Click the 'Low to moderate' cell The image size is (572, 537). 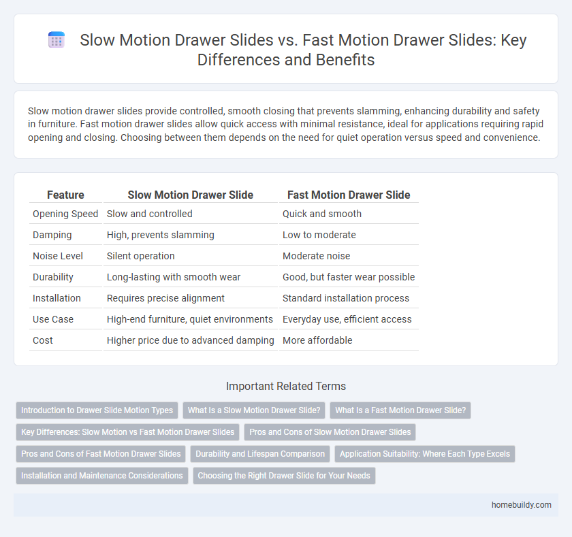(349, 235)
